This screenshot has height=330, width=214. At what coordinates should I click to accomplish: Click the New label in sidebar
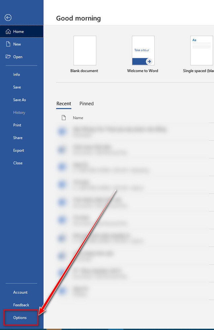[x=17, y=44]
